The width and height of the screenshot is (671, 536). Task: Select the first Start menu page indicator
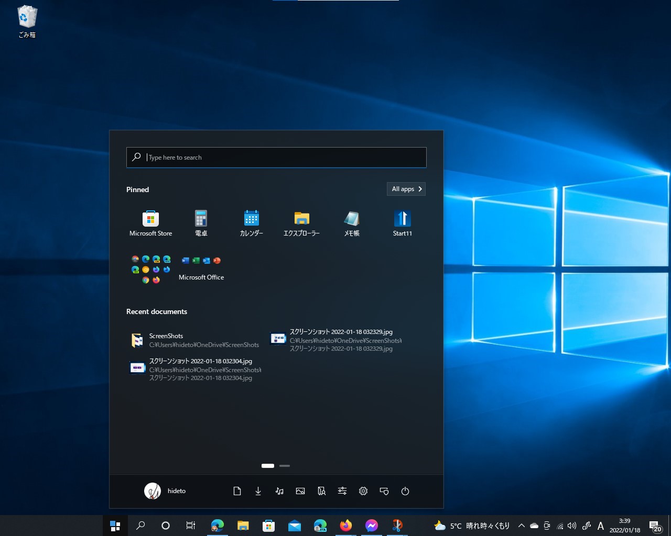click(x=268, y=465)
